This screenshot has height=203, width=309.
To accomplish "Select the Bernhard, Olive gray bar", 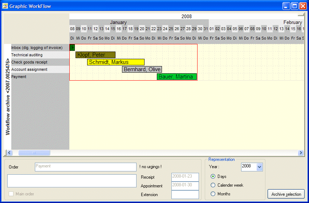I will (142, 69).
